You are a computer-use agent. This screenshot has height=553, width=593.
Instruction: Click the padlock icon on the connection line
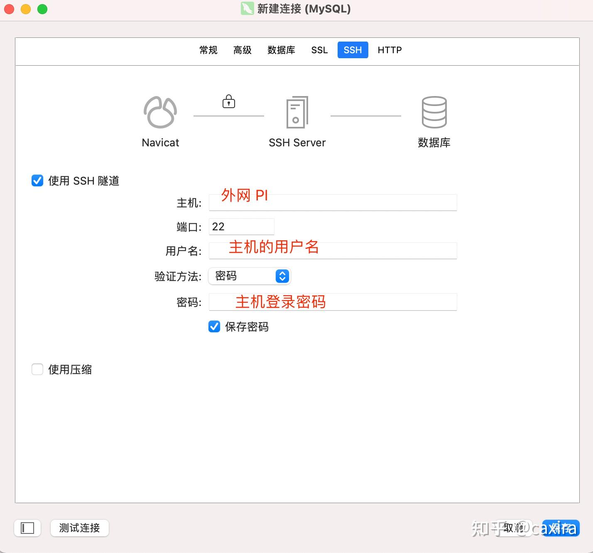click(228, 101)
